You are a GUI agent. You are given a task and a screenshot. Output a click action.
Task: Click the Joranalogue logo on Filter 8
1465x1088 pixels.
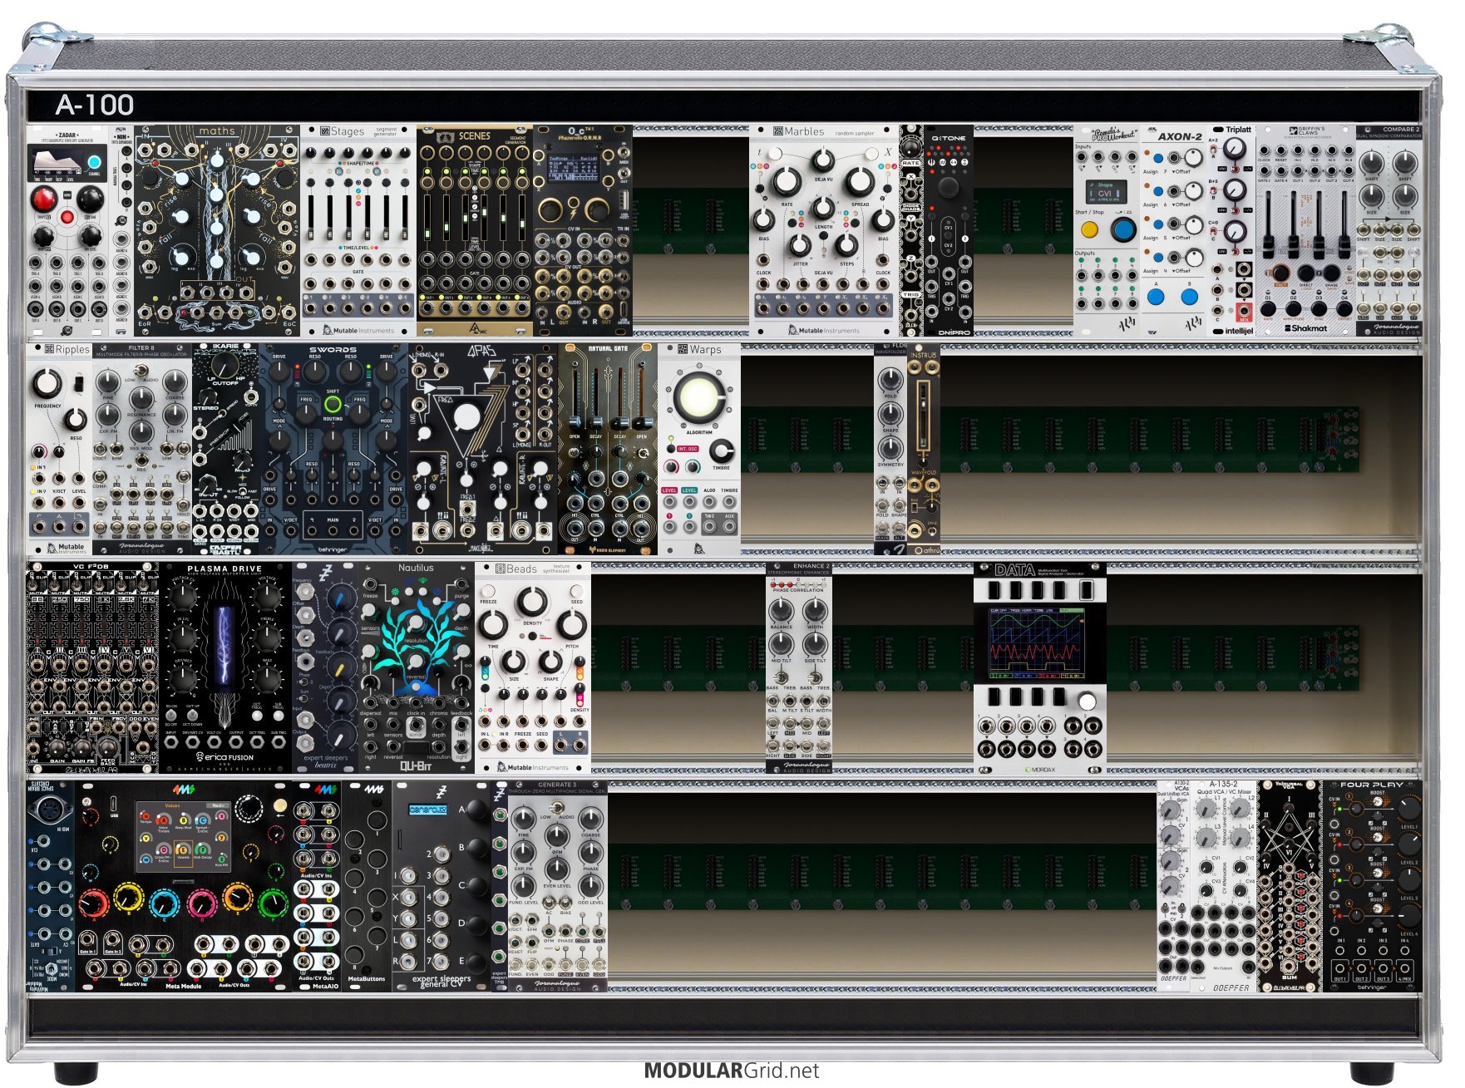tap(142, 548)
